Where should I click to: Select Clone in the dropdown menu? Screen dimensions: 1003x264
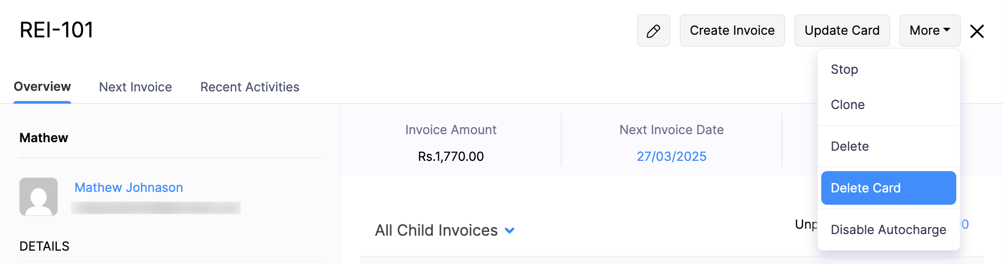[x=848, y=105]
